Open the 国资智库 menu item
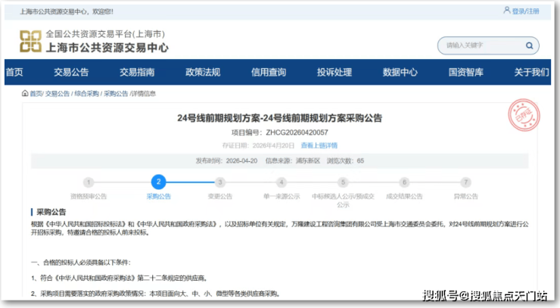This screenshot has height=308, width=560. (465, 72)
